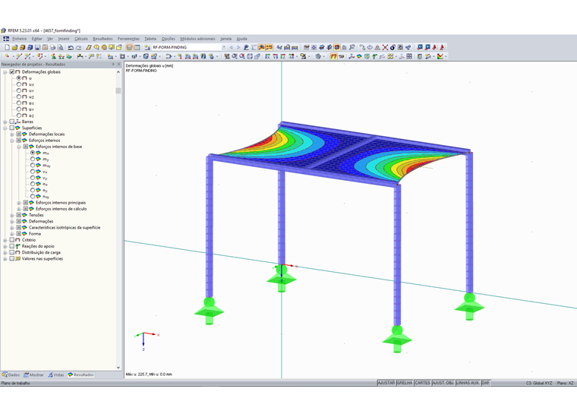
Task: Toggle the GRELHA status bar button
Action: (405, 383)
